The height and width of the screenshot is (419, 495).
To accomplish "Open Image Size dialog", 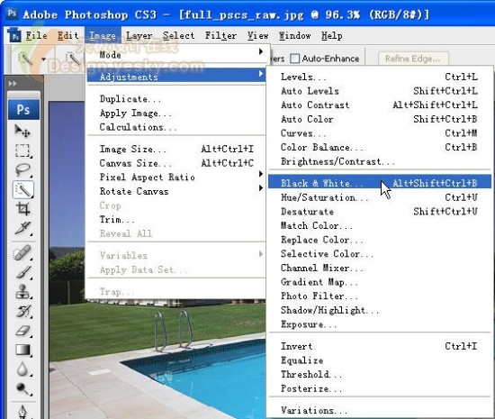I will point(175,149).
